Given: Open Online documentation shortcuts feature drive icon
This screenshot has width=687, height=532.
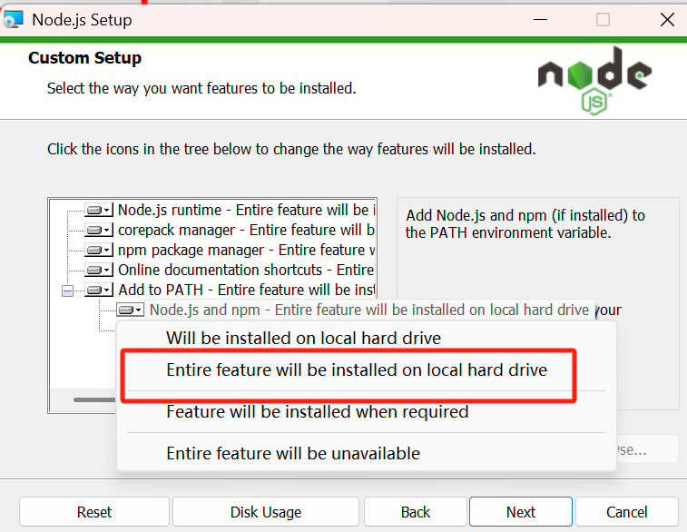Looking at the screenshot, I should pyautogui.click(x=99, y=270).
